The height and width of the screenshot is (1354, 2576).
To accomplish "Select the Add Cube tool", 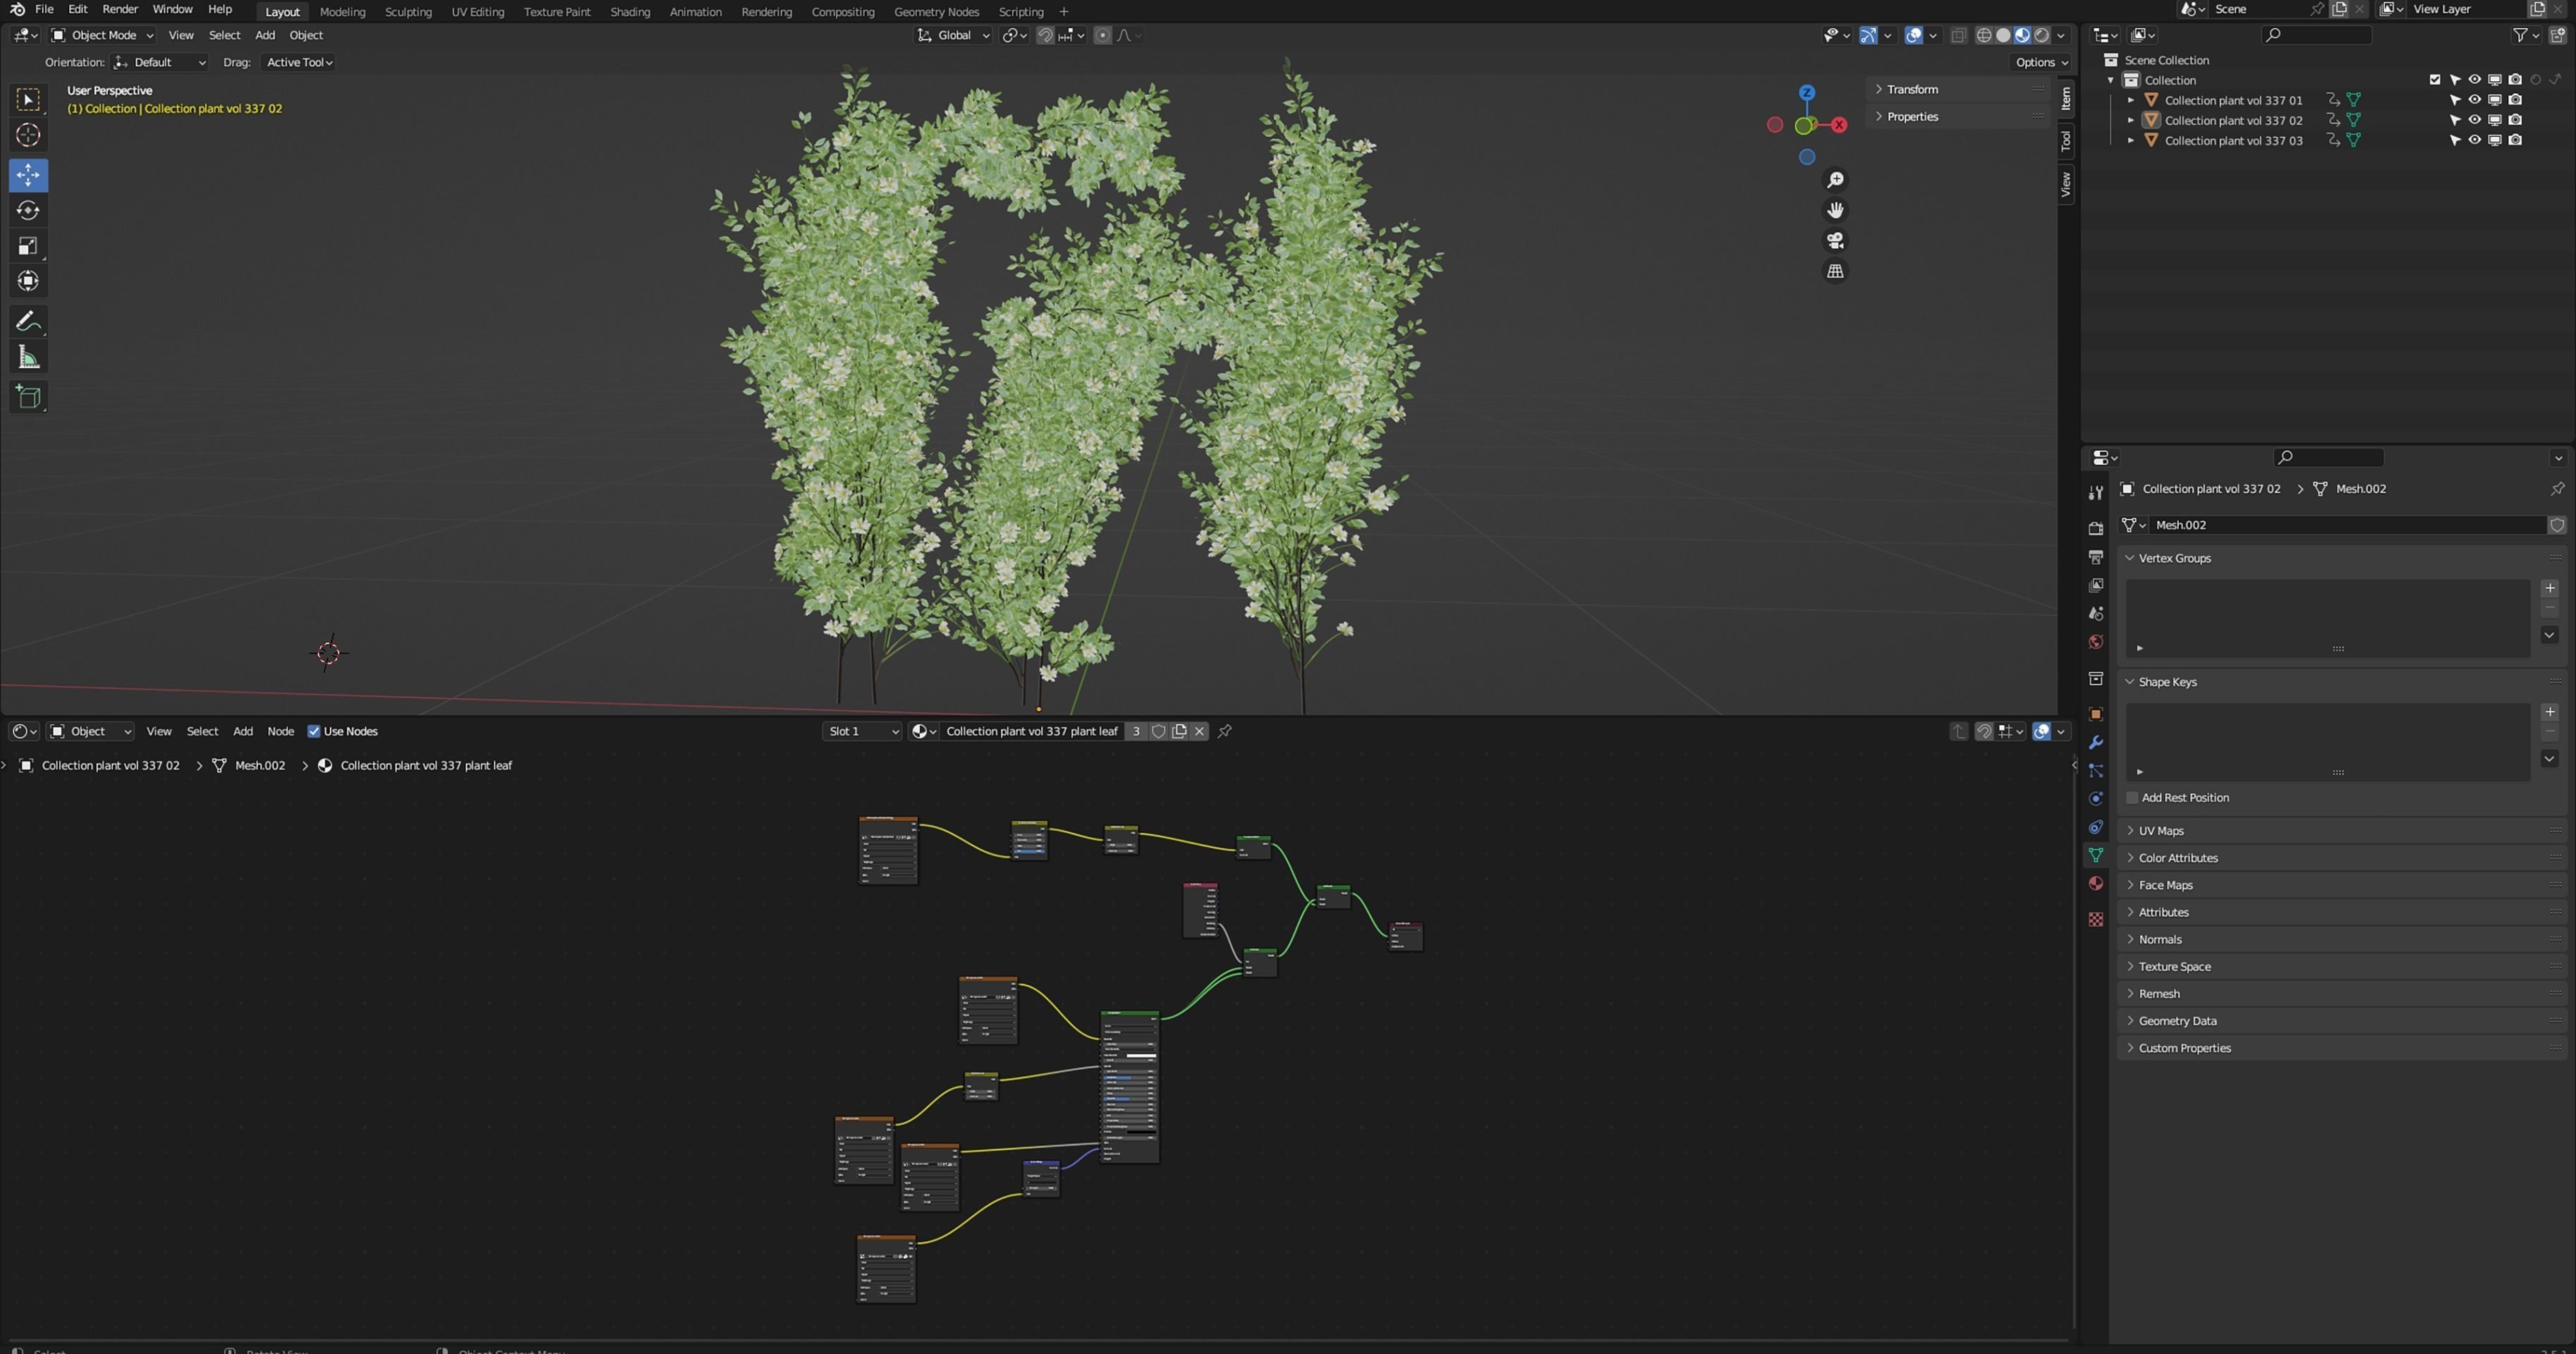I will pos(28,397).
